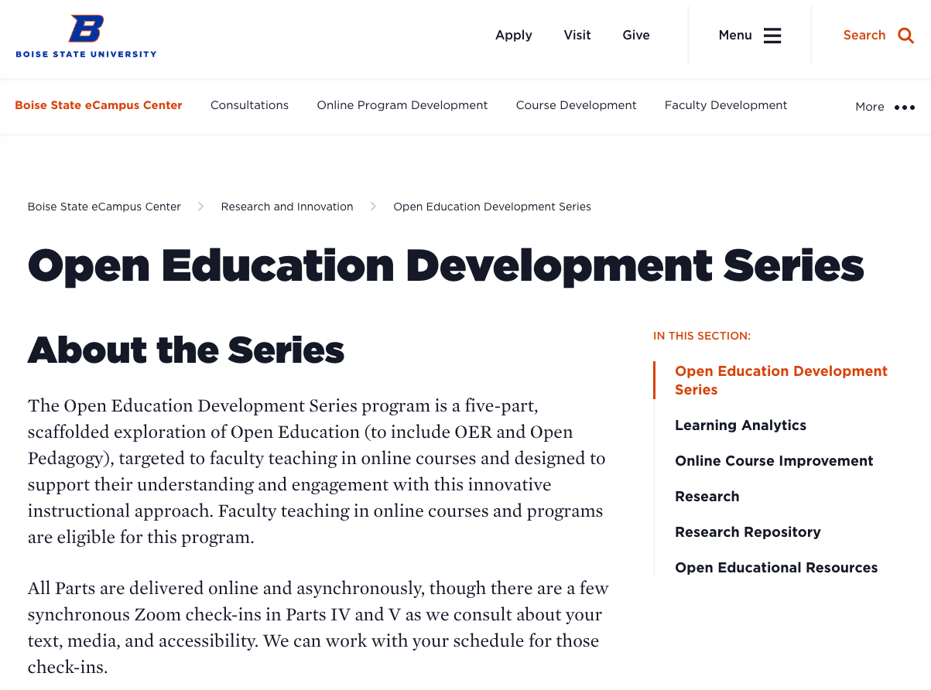The height and width of the screenshot is (690, 931).
Task: Open Research Repository in sidebar
Action: coord(747,532)
